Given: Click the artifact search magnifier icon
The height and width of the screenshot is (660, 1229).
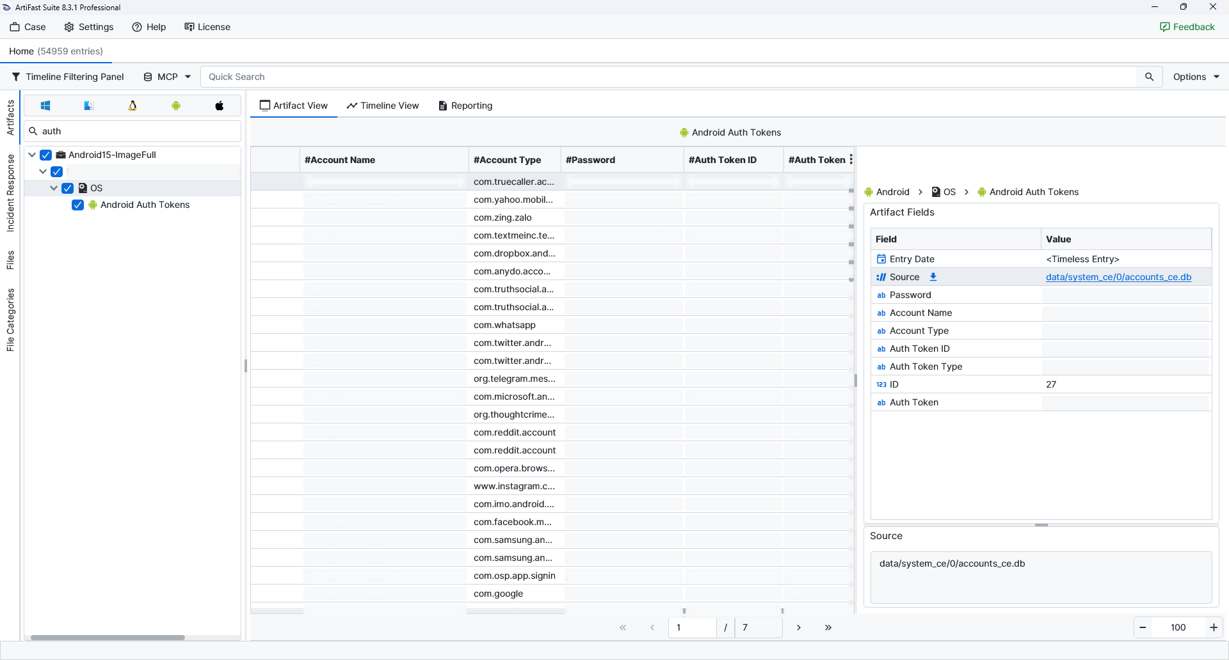Looking at the screenshot, I should click(33, 131).
